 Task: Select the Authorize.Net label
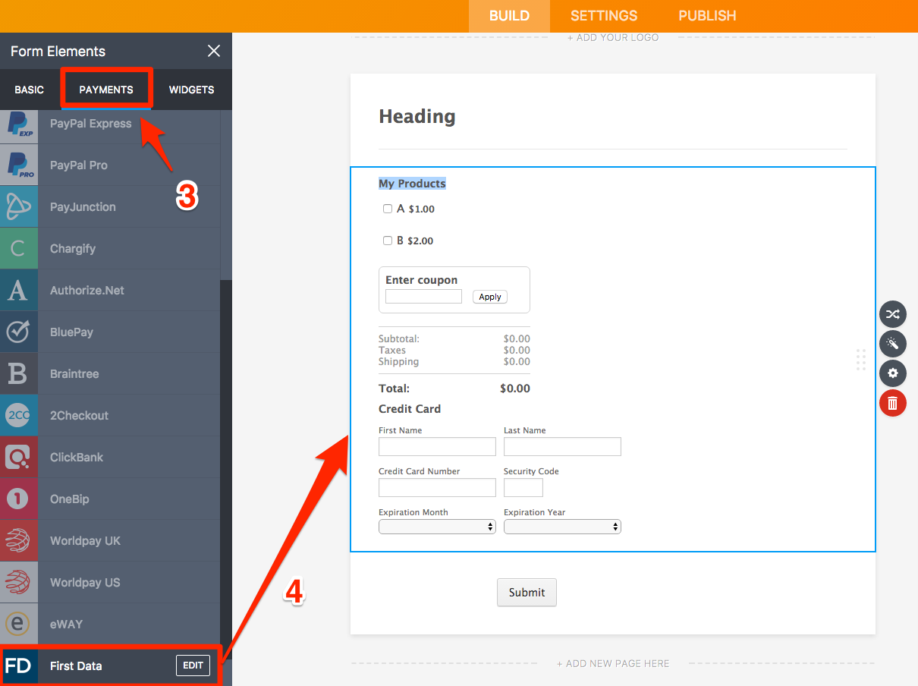tap(87, 290)
